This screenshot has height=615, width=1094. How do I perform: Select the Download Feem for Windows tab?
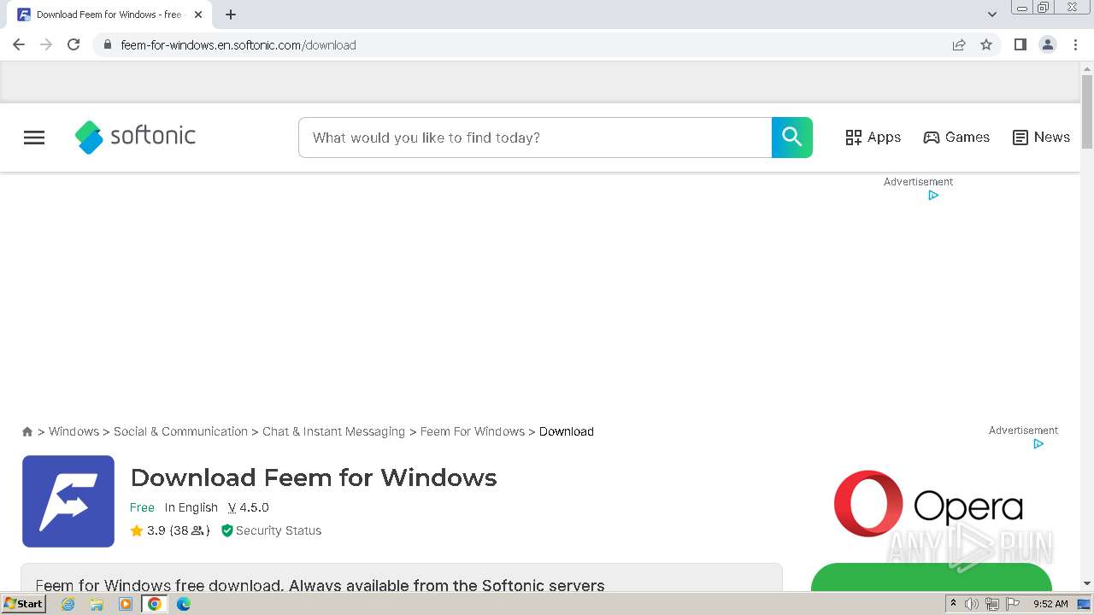coord(109,15)
